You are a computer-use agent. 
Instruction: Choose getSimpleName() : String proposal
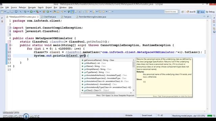[x=107, y=69]
